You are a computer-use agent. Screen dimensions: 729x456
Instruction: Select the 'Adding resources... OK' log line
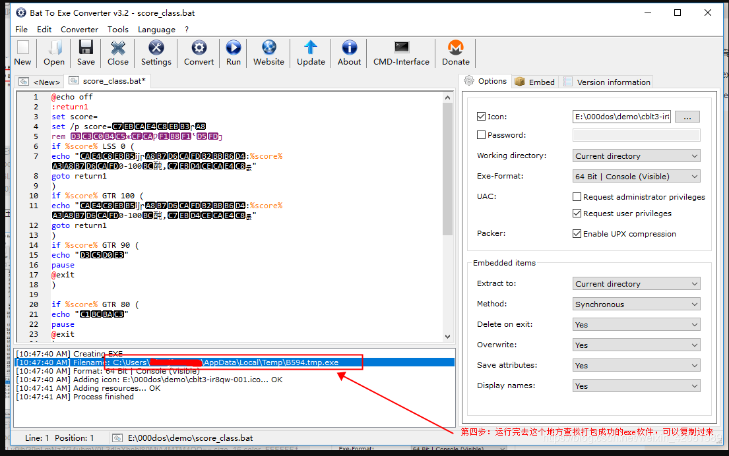point(88,388)
